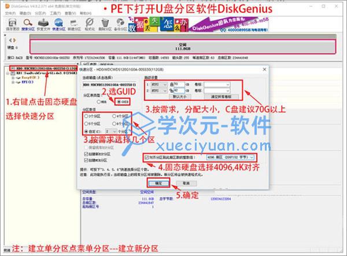Open partition 2 volume label dropdown
The width and height of the screenshot is (347, 256).
point(217,91)
